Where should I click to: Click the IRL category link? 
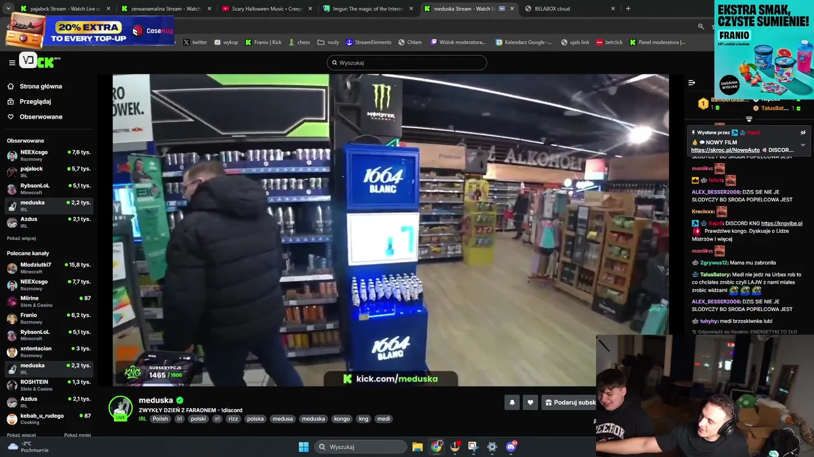pyautogui.click(x=142, y=419)
